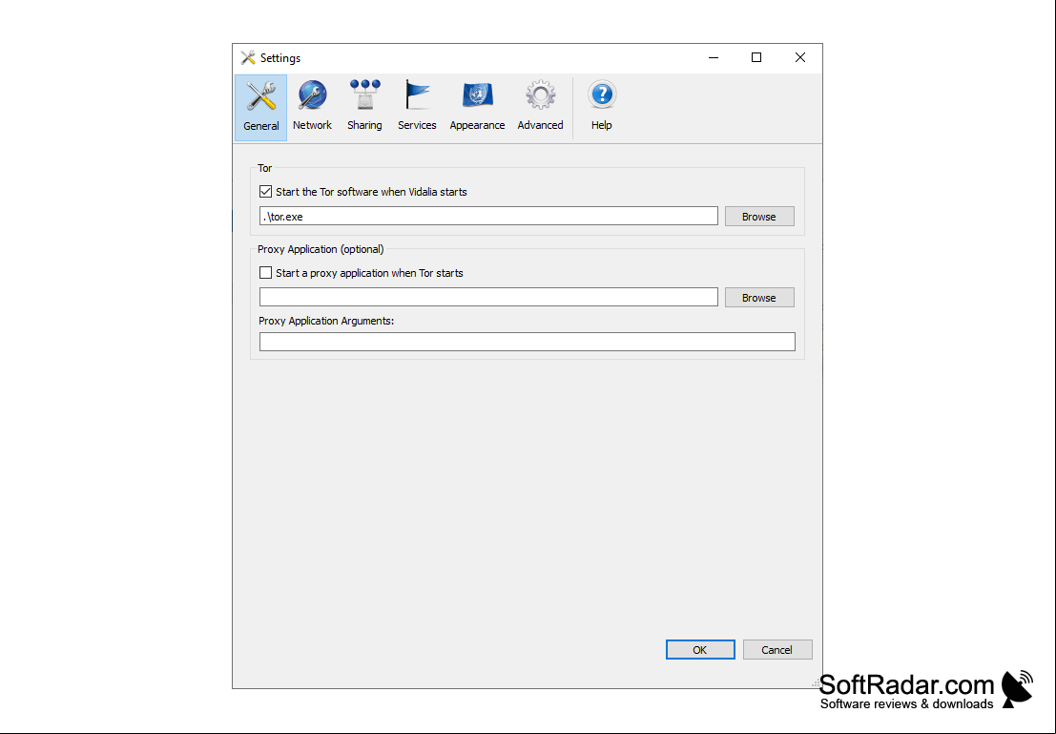
Task: Minimize the Settings window
Action: click(714, 58)
